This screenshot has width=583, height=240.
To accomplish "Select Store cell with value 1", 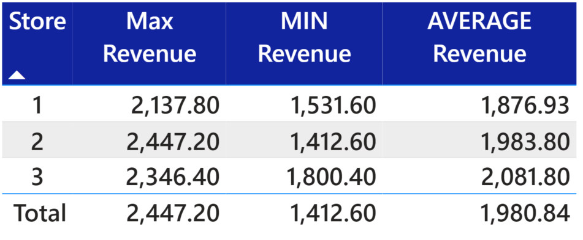I will [x=37, y=105].
